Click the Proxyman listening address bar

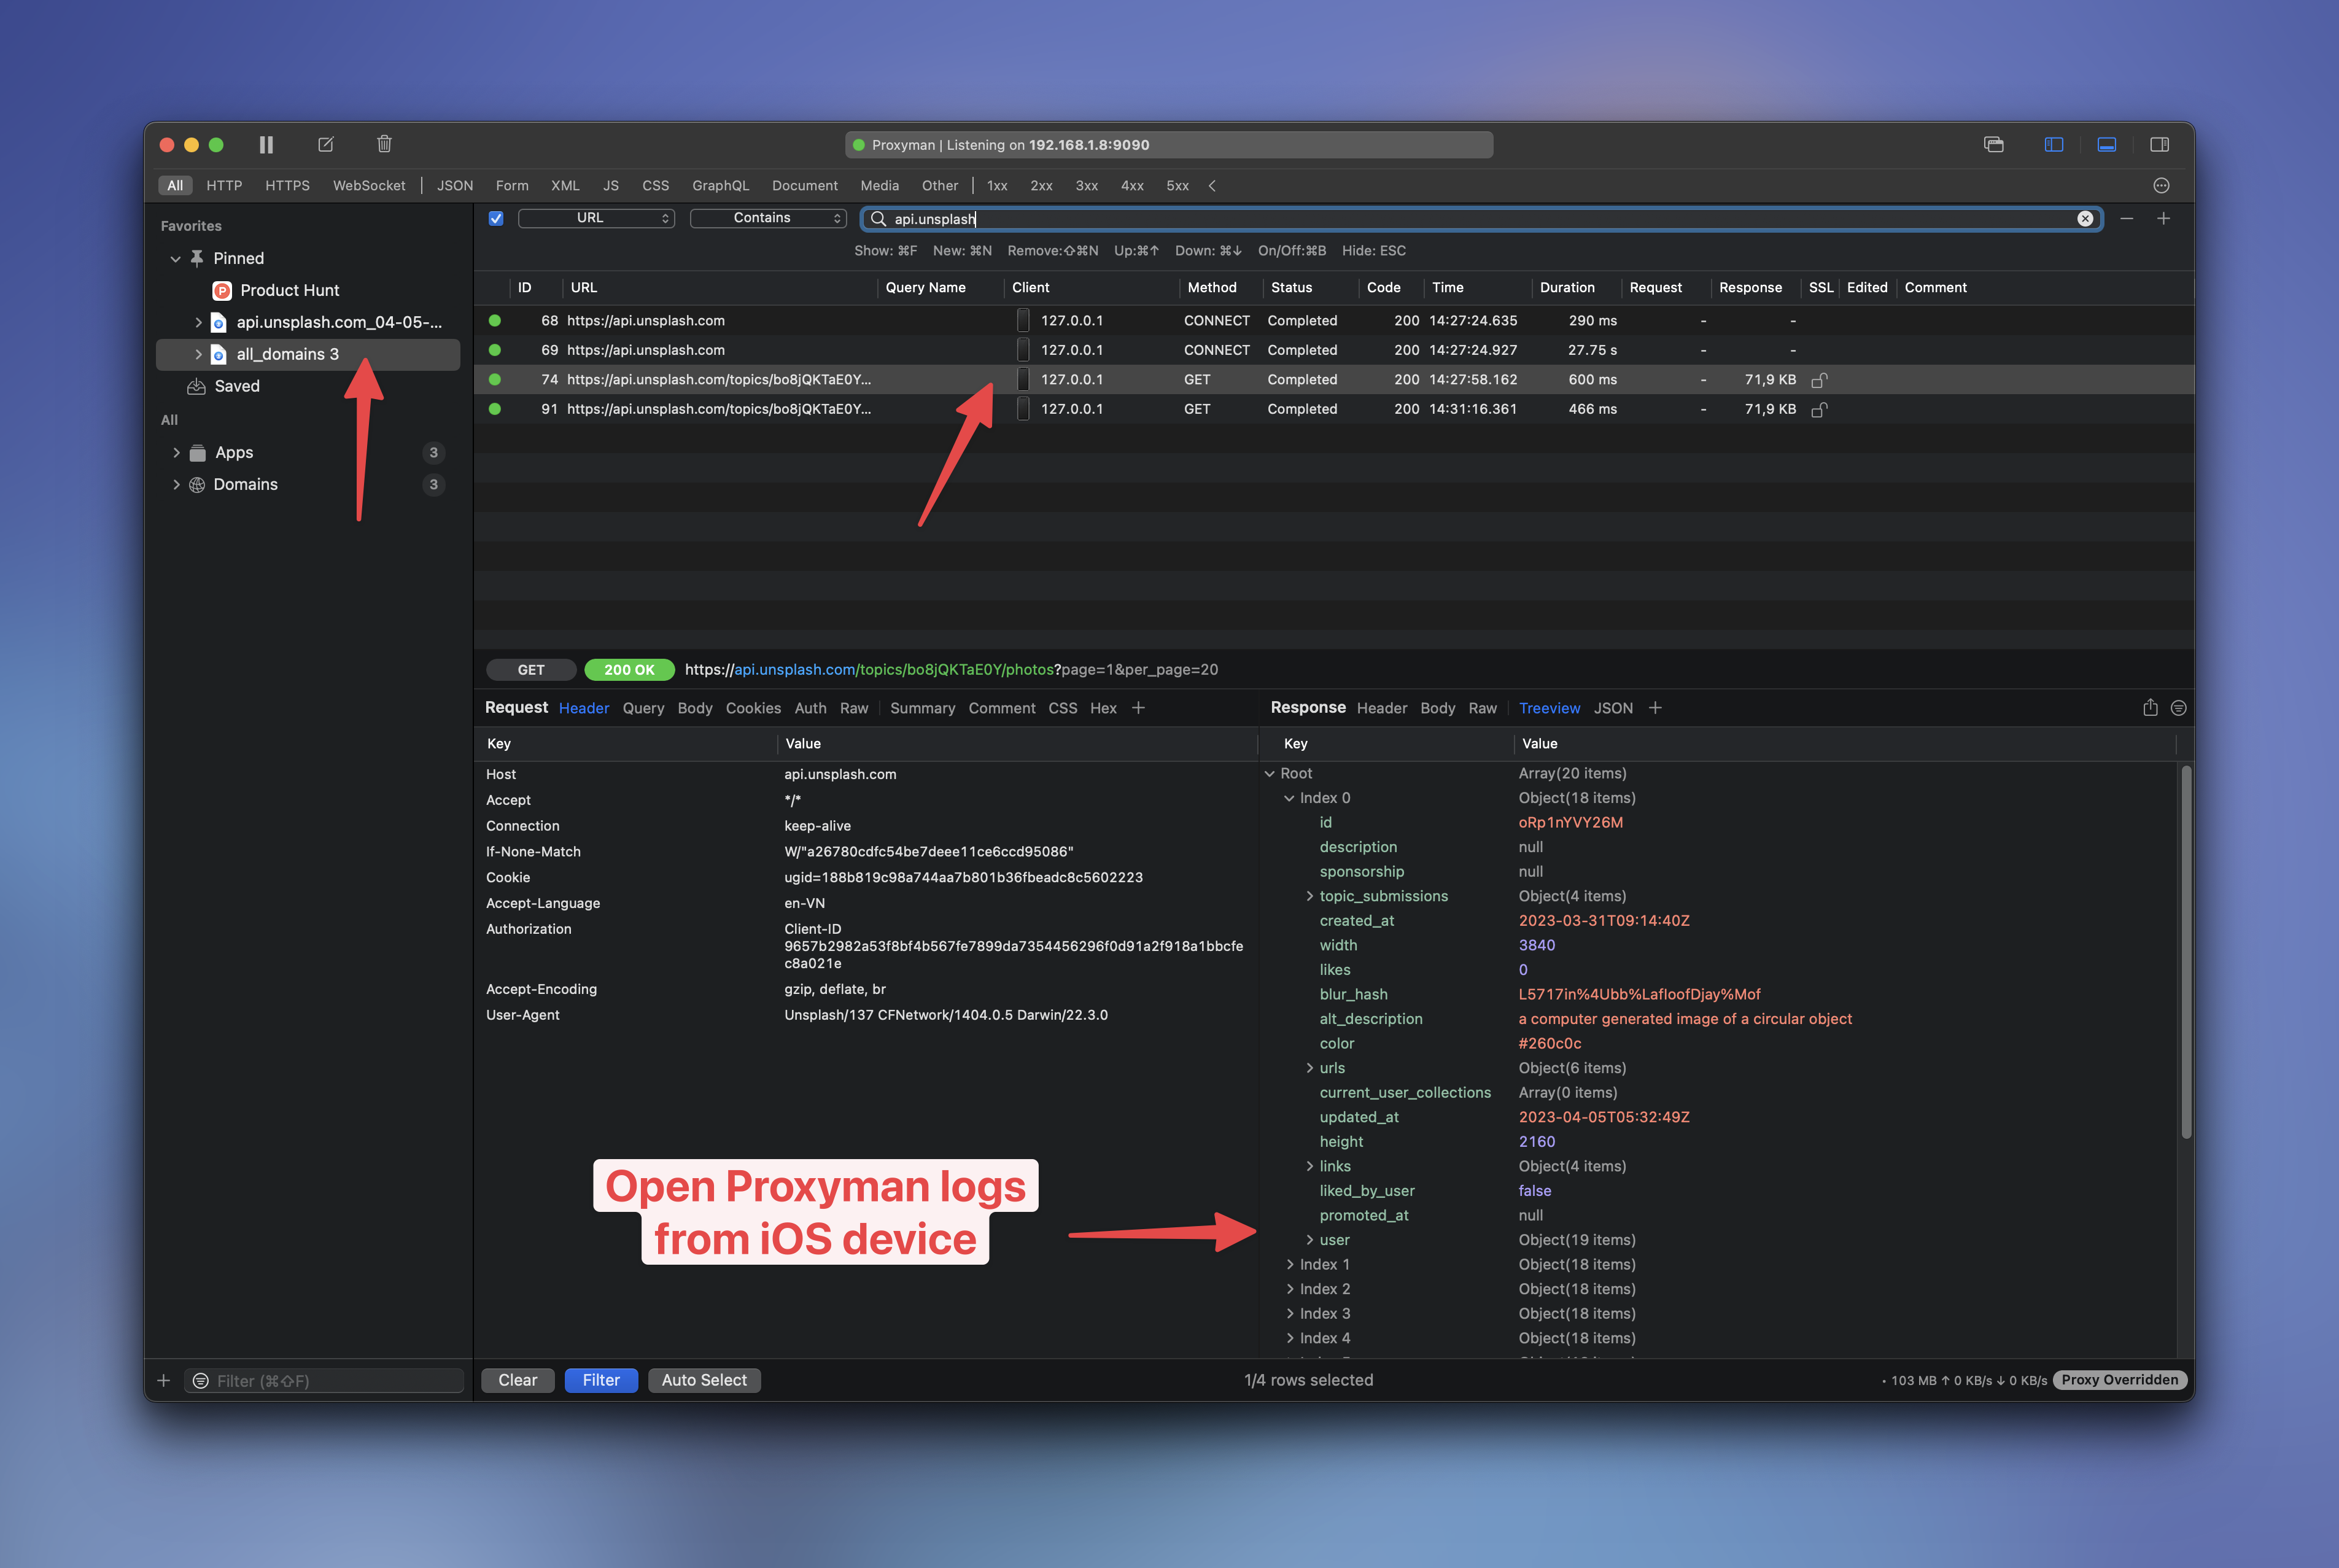[x=1169, y=145]
